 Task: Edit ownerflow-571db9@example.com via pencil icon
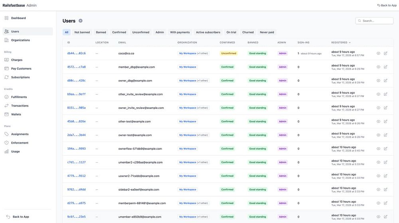(x=385, y=149)
